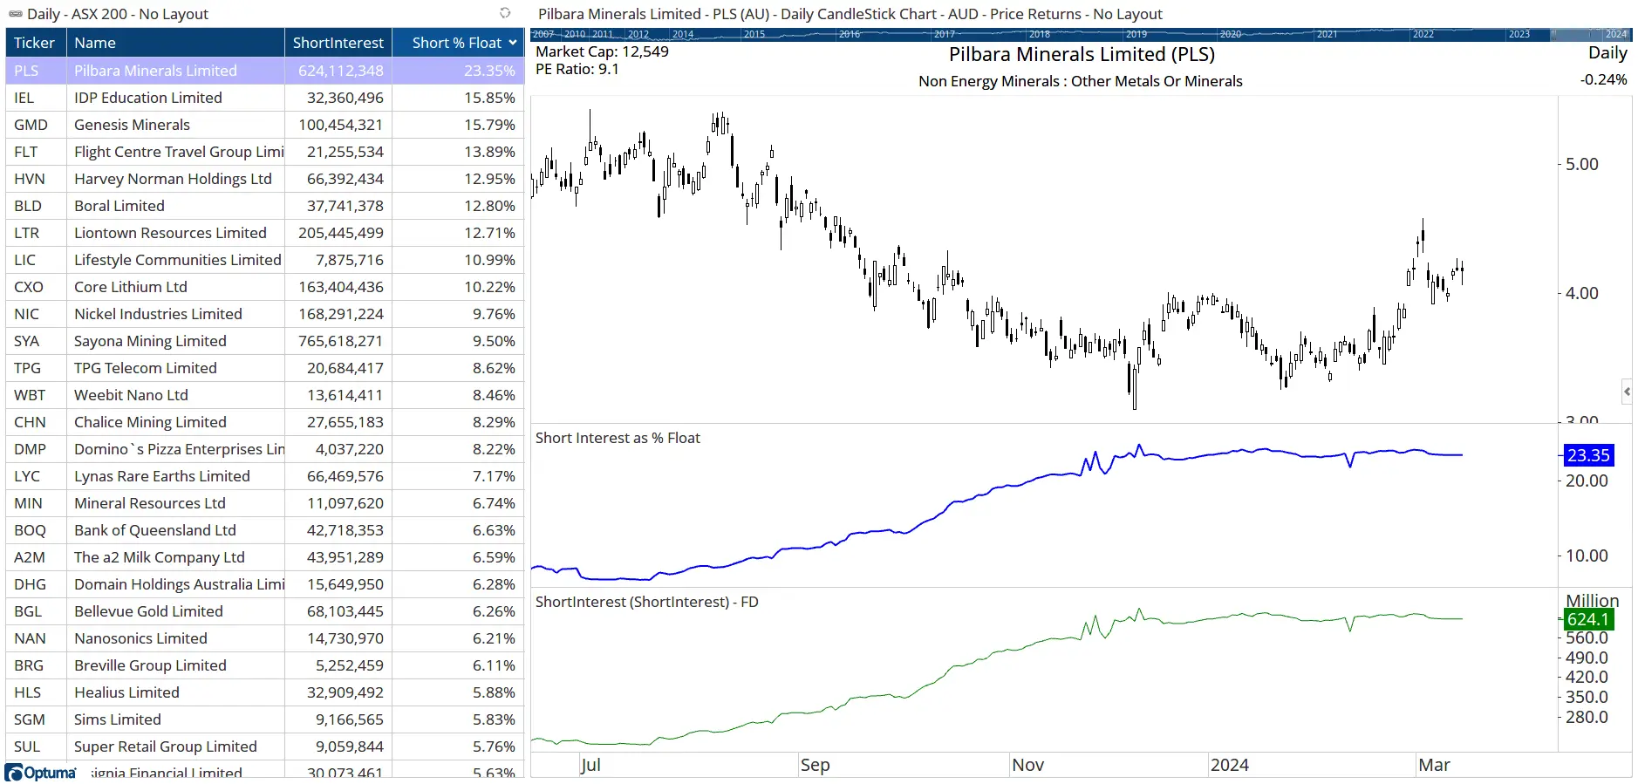1638x784 pixels.
Task: Select Lifestyle Communities Limited row
Action: (264, 260)
